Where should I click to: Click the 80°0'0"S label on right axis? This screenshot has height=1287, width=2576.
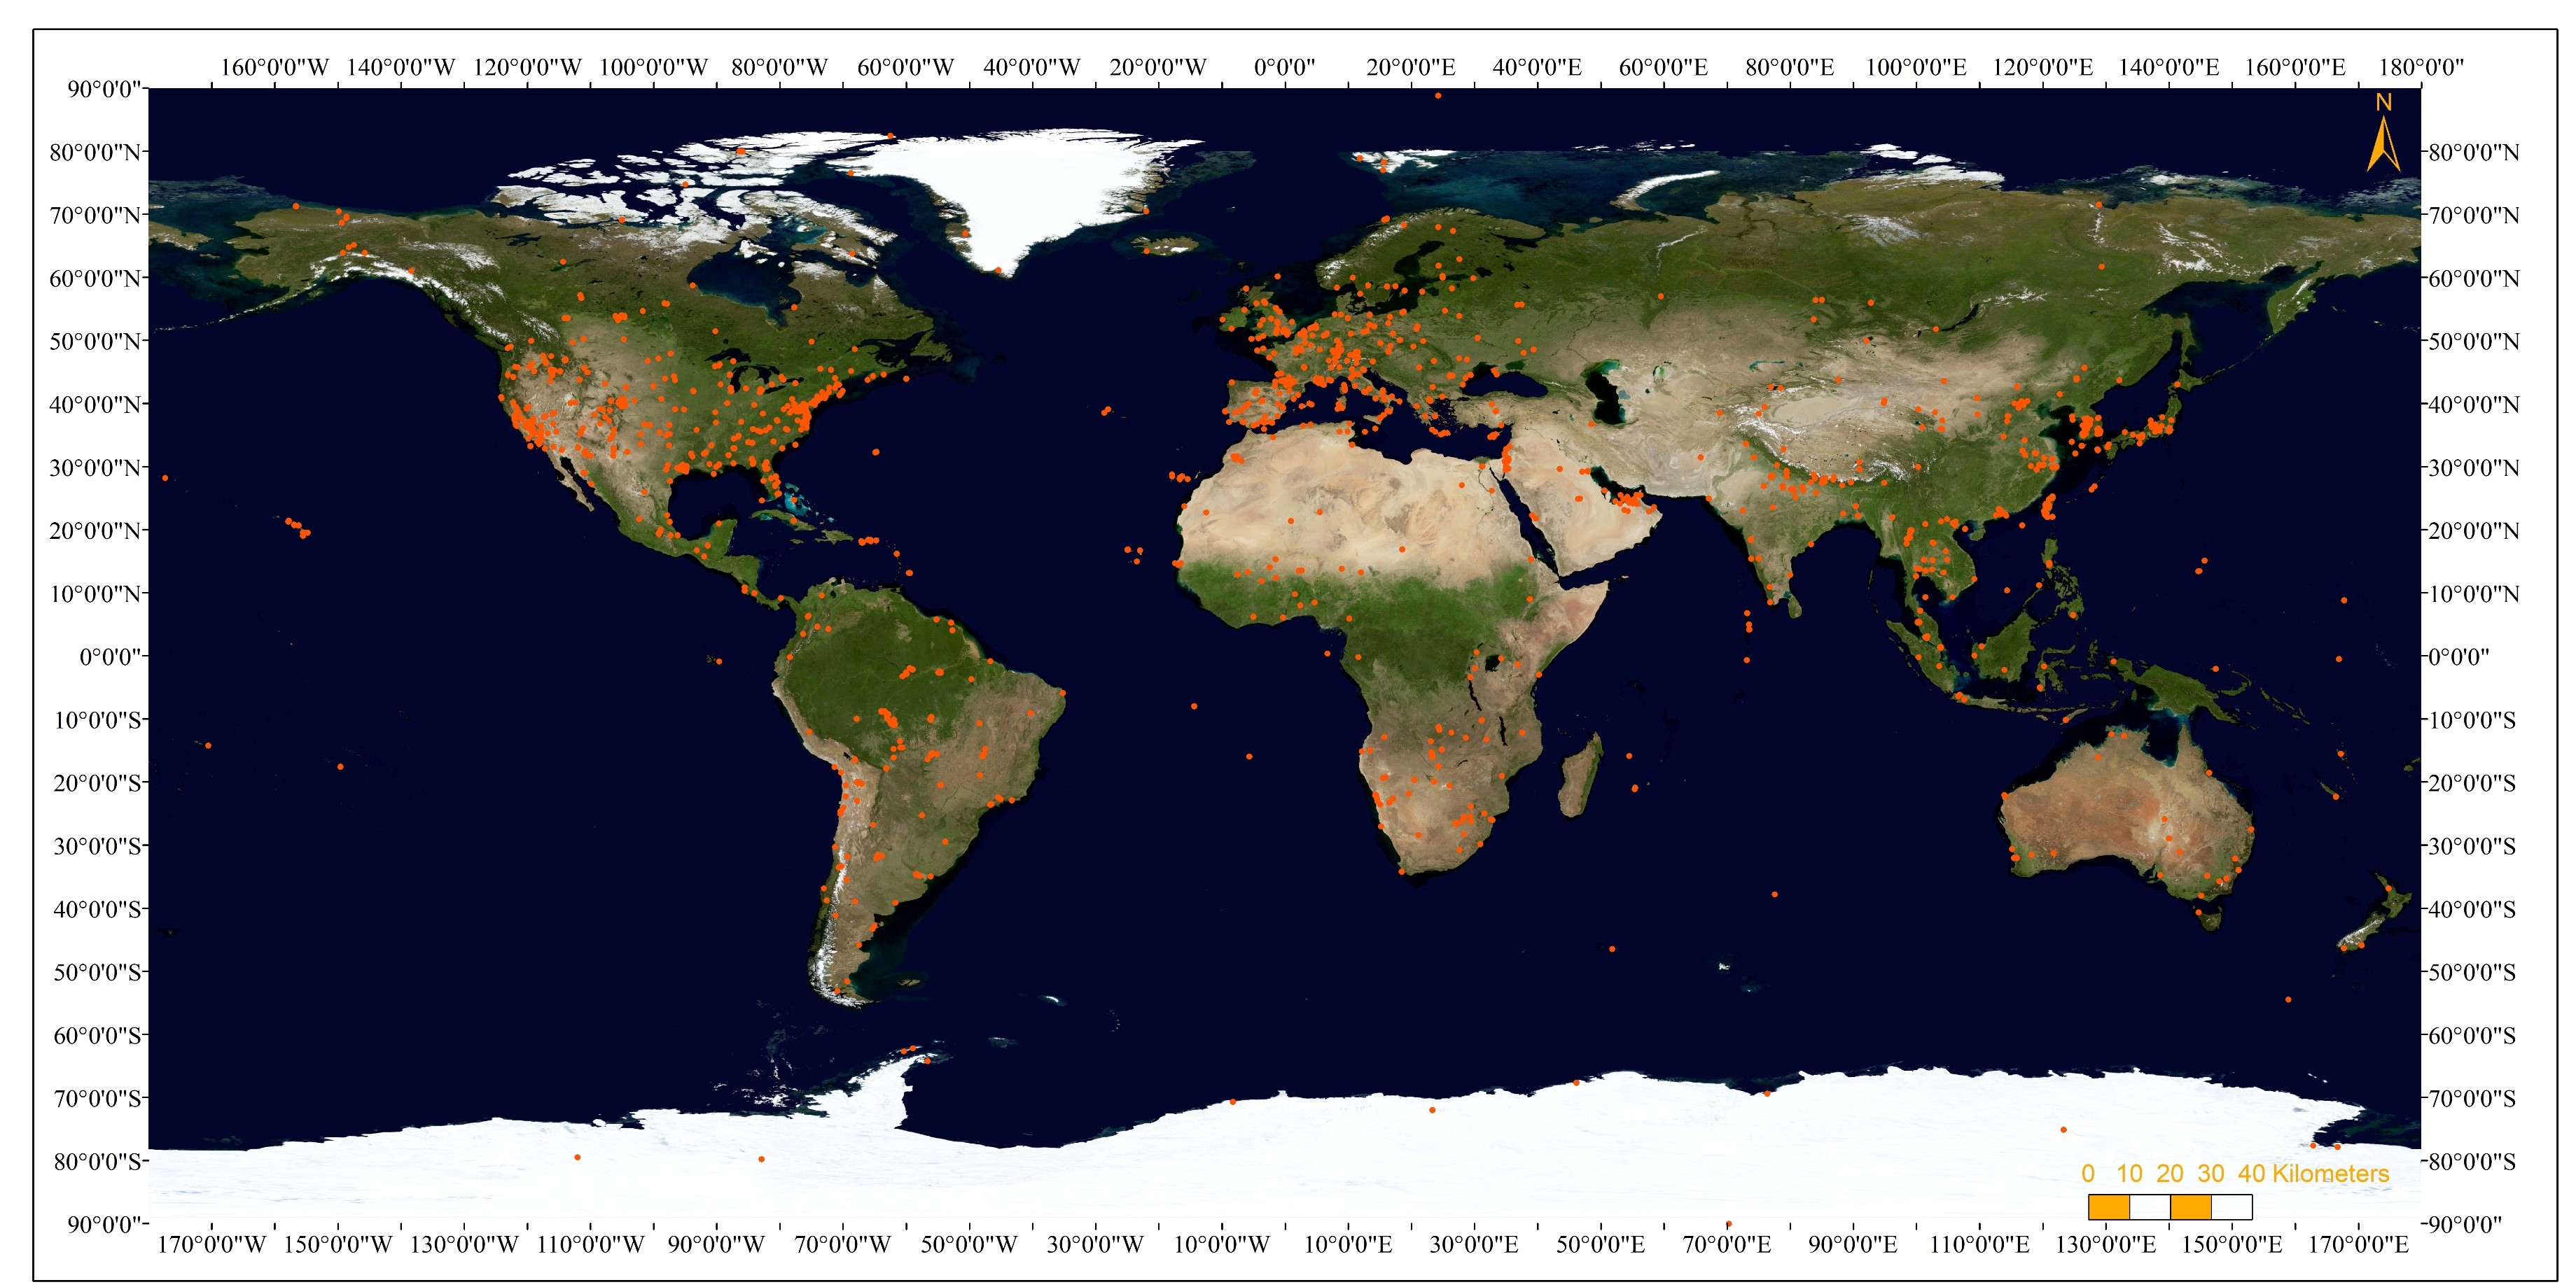point(2472,1162)
